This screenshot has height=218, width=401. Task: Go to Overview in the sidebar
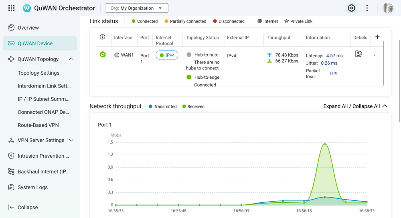28,28
